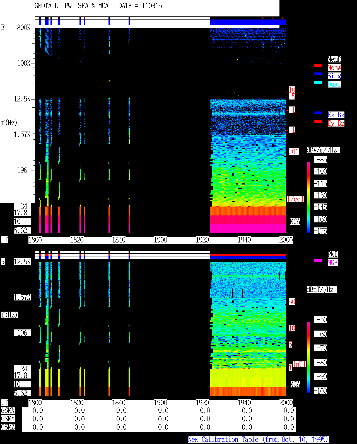Click the [/cc] density unit label

pos(295,199)
